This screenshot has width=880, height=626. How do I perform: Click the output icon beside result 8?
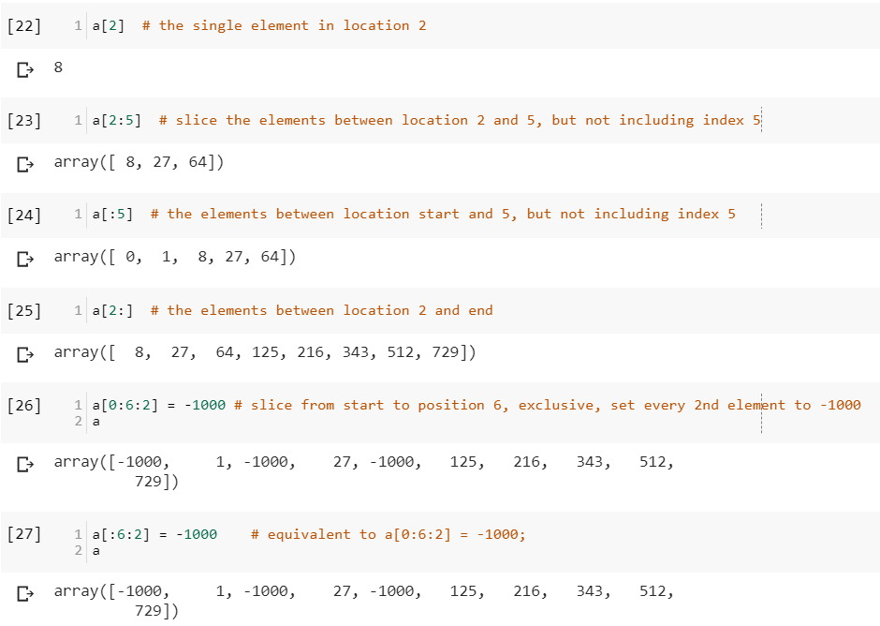[25, 68]
